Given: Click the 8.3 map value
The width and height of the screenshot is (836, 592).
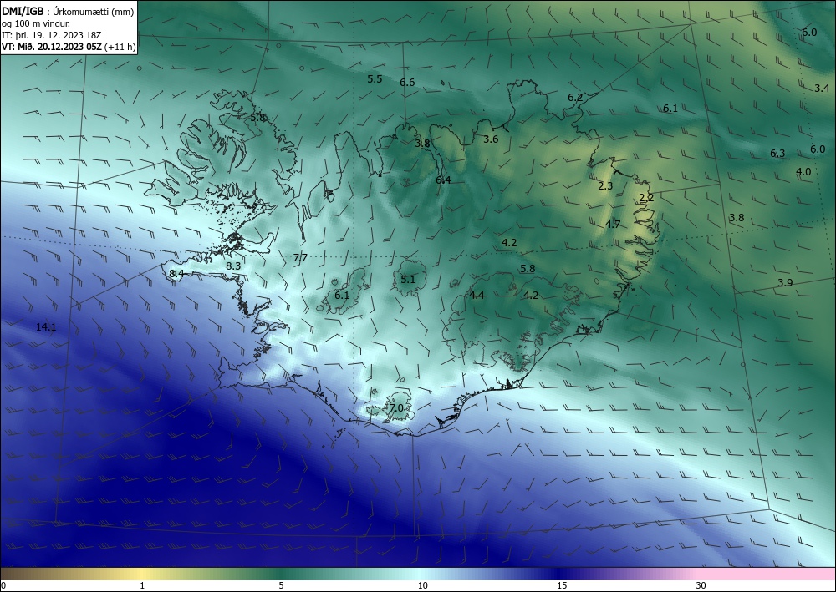Looking at the screenshot, I should tap(233, 266).
